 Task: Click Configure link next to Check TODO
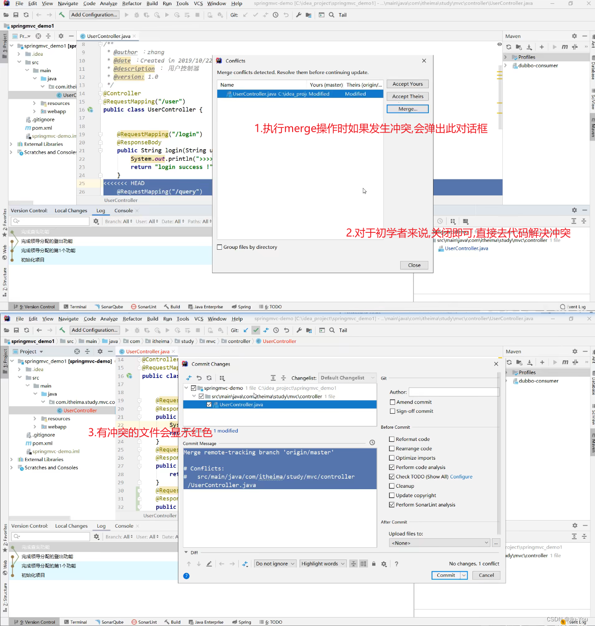coord(461,477)
